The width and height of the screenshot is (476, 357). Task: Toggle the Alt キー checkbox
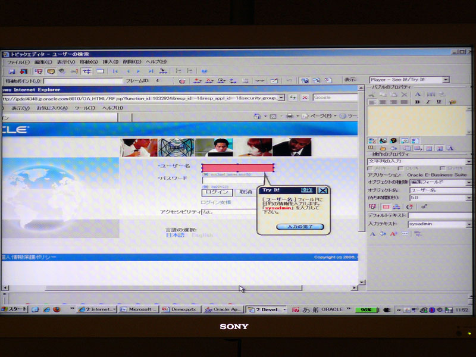point(369,168)
